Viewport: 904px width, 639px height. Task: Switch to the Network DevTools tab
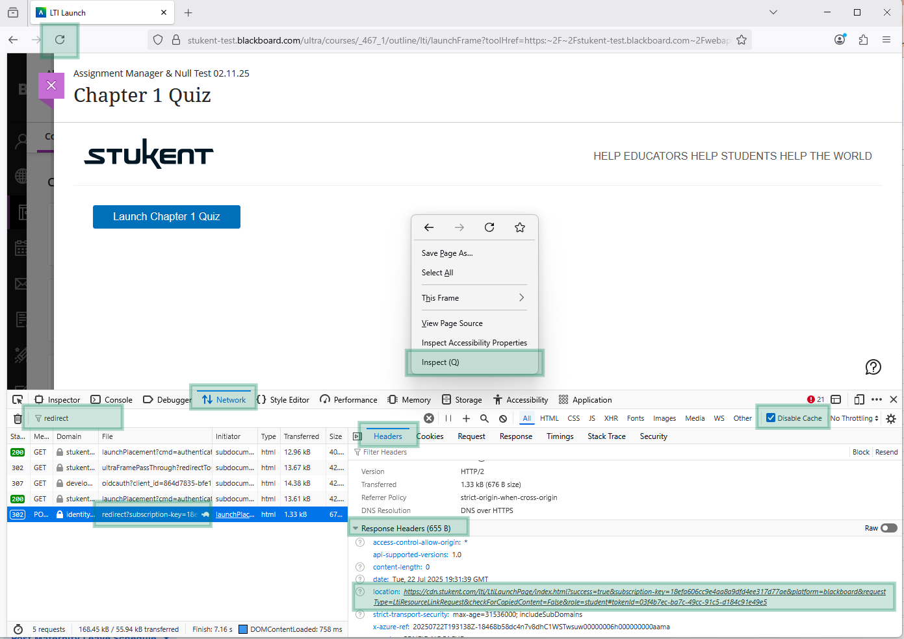coord(224,399)
